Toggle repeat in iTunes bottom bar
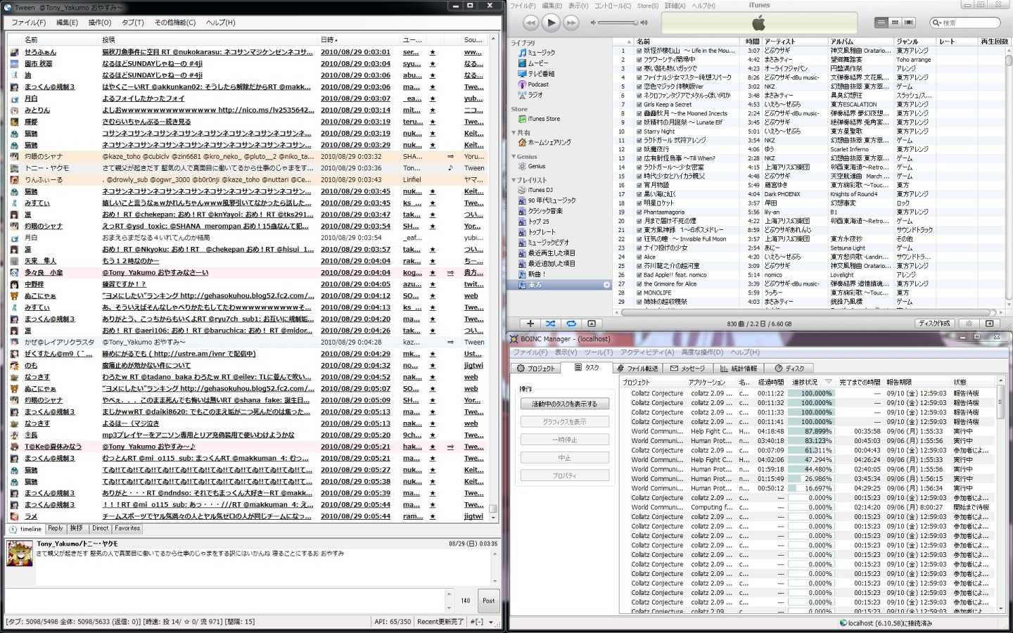Image resolution: width=1013 pixels, height=633 pixels. tap(571, 324)
